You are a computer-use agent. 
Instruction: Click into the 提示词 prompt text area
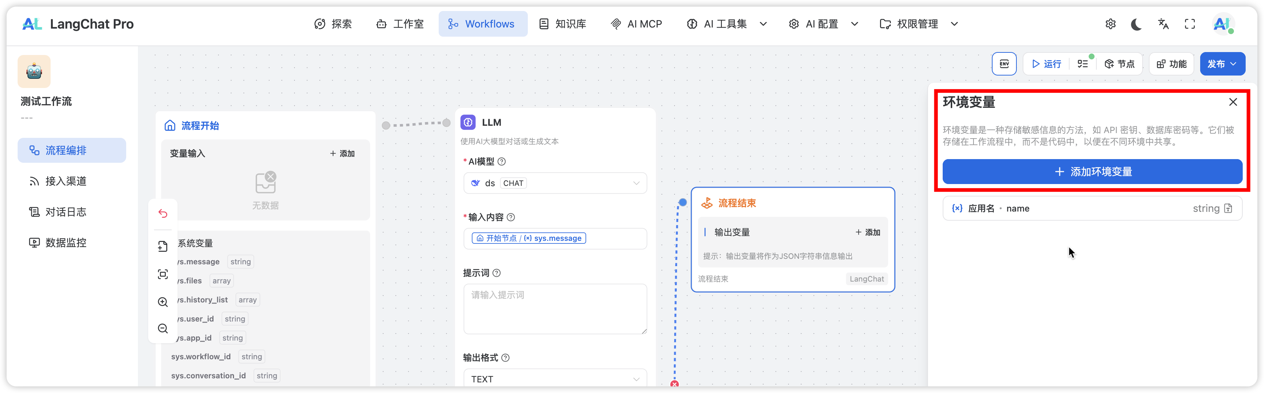point(555,309)
